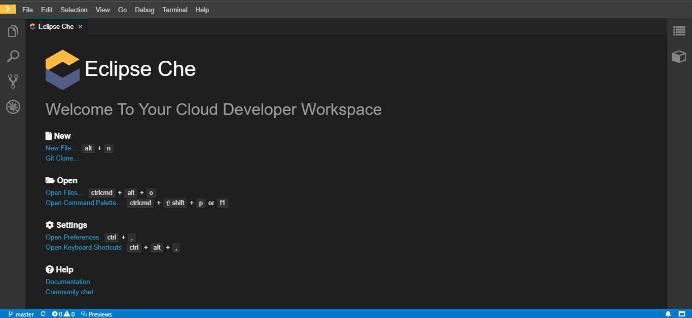
Task: Click the 'f1' key badge
Action: click(x=223, y=203)
